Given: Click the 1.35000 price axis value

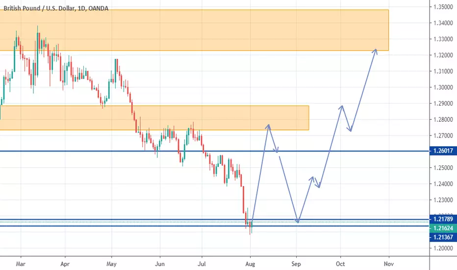Looking at the screenshot, I should point(443,7).
